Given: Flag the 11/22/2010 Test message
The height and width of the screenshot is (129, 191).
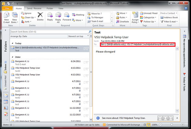Looking at the screenshot, I should 87,116.
